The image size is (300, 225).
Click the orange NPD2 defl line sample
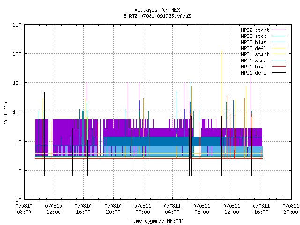click(x=279, y=48)
